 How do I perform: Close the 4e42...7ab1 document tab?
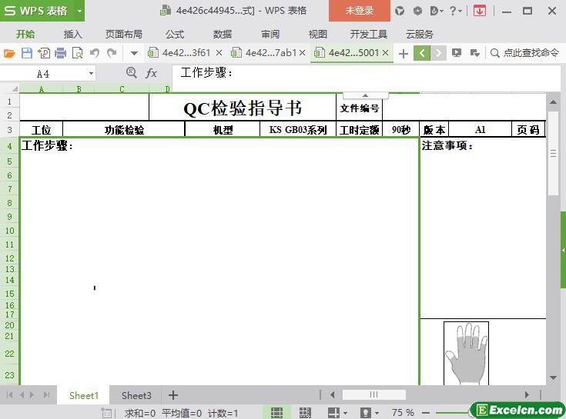(x=303, y=53)
